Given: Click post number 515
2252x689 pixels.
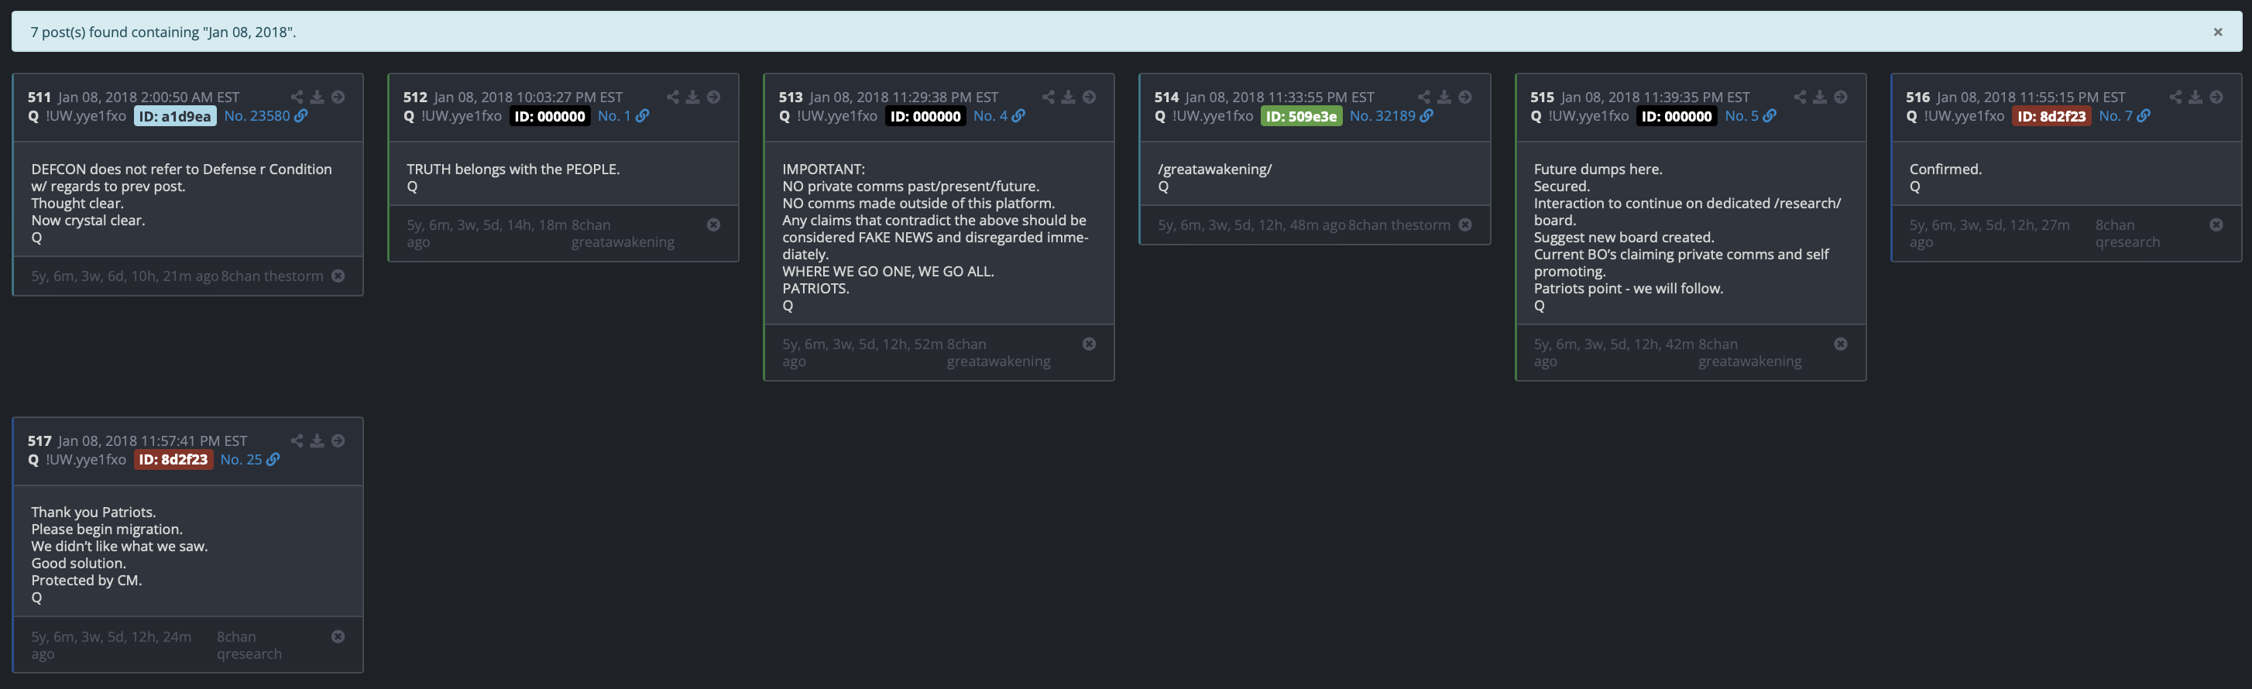Looking at the screenshot, I should 1542,97.
